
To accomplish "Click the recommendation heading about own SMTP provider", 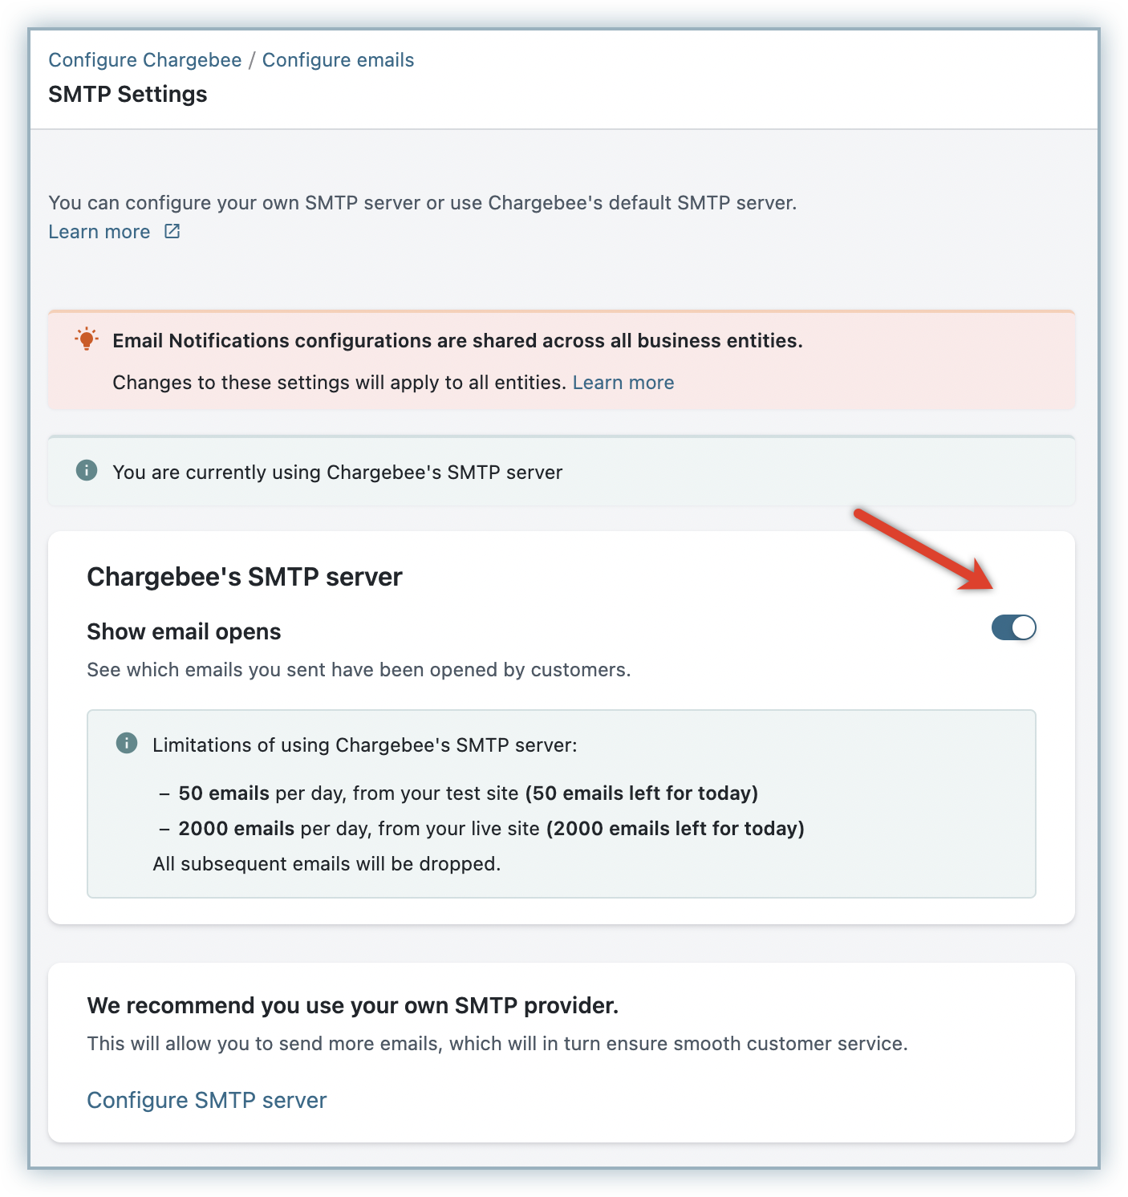I will (352, 1006).
